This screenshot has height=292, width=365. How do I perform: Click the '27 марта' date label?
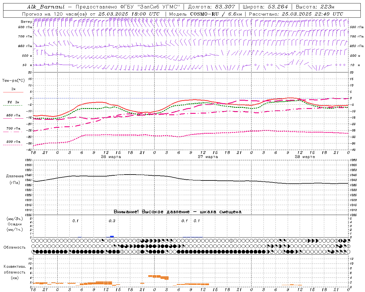[x=208, y=157]
